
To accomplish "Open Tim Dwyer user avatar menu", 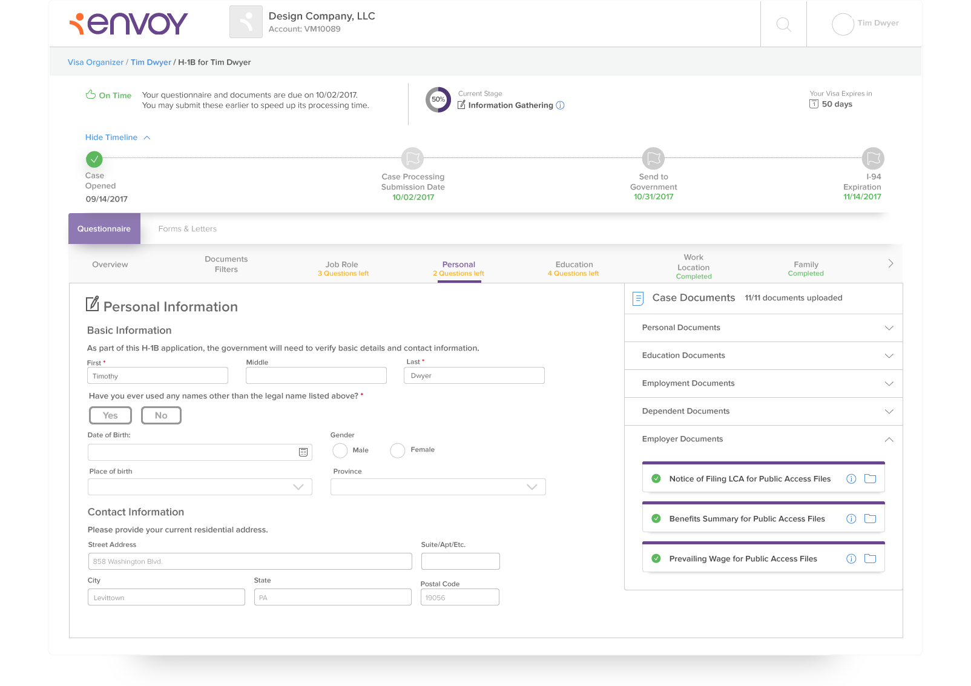I will point(843,24).
